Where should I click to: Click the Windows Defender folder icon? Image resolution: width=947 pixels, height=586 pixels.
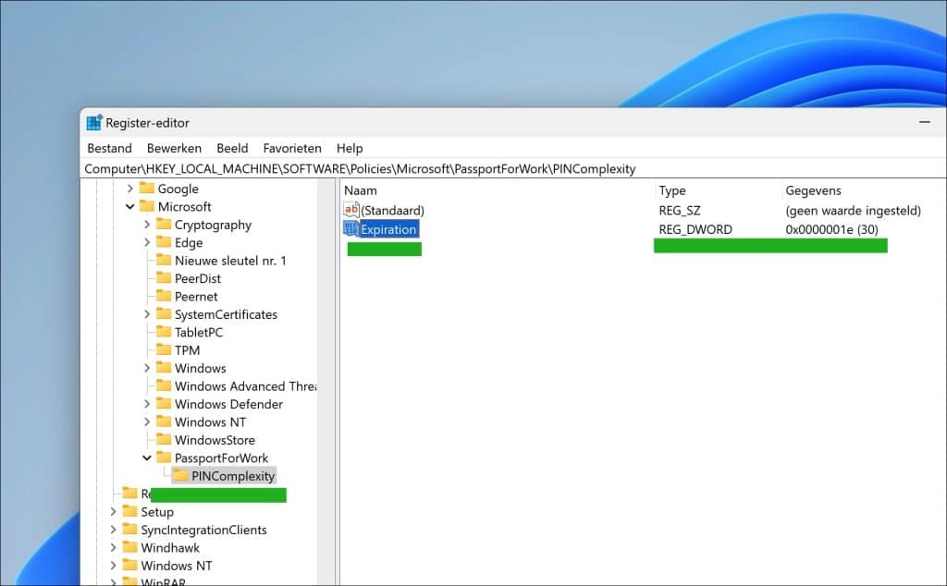[x=164, y=404]
